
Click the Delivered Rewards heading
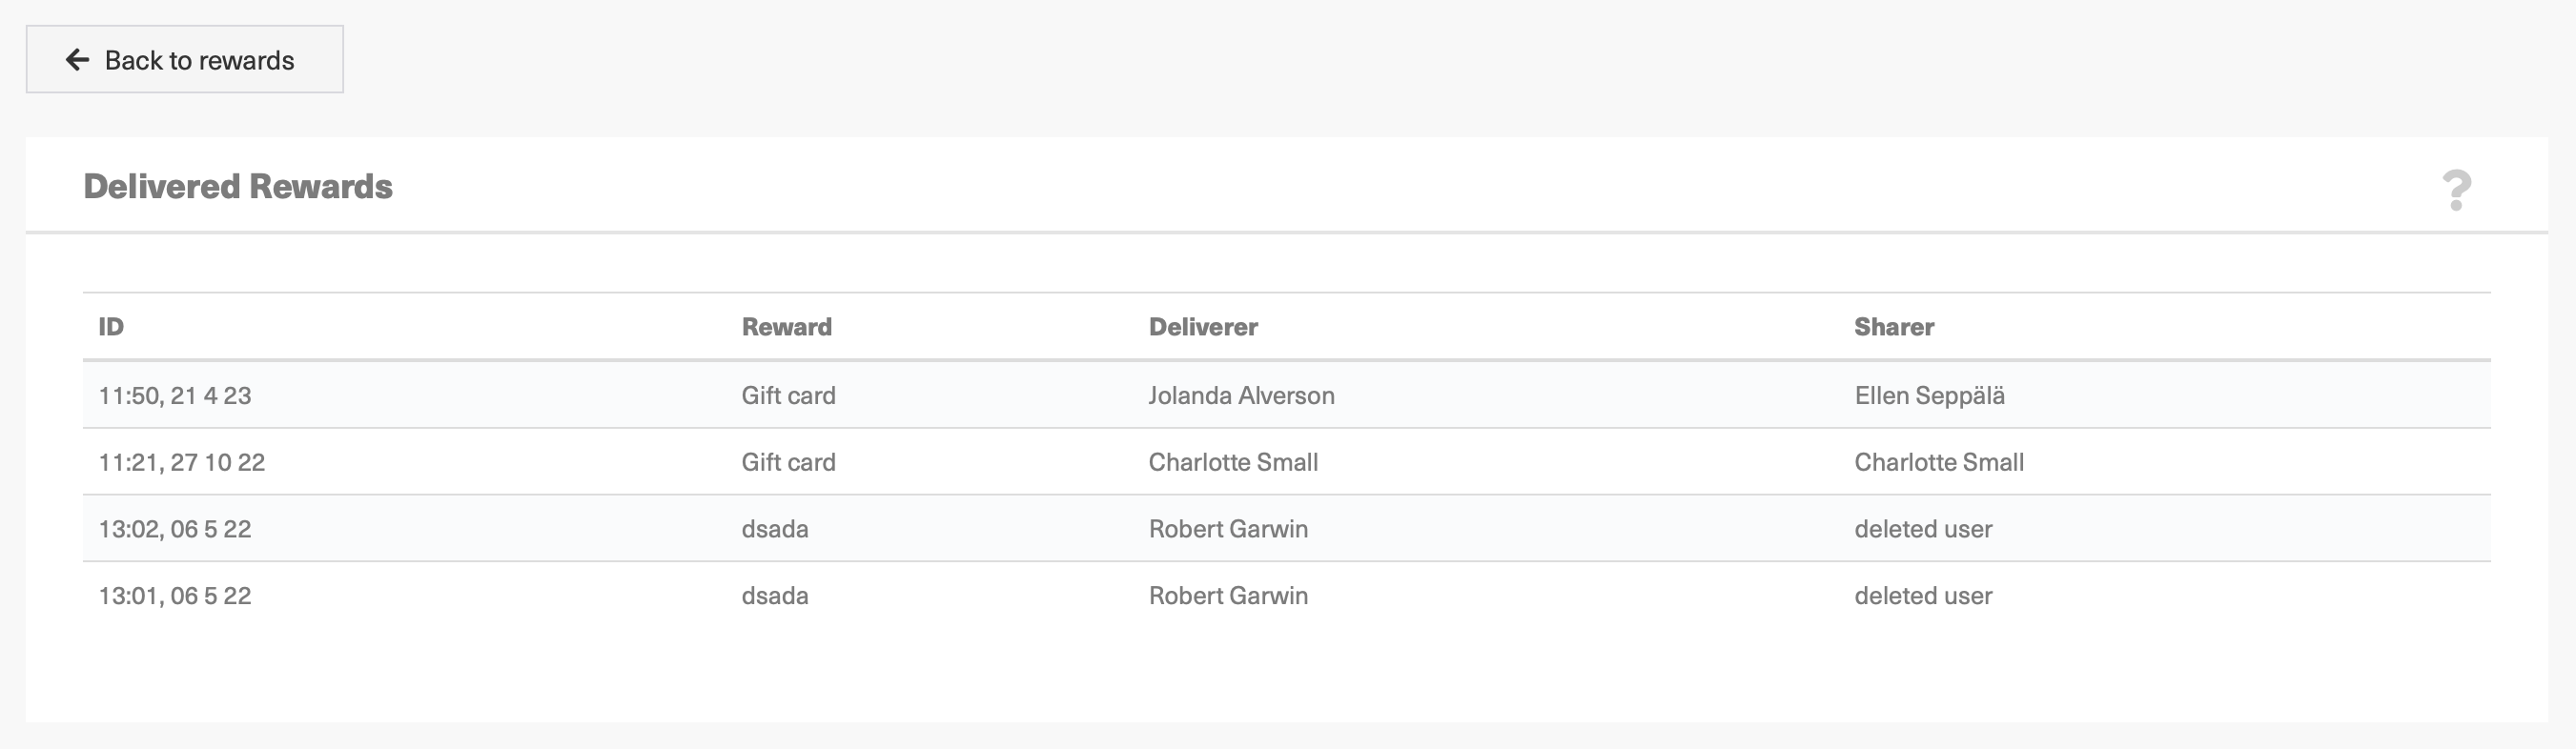[x=238, y=187]
